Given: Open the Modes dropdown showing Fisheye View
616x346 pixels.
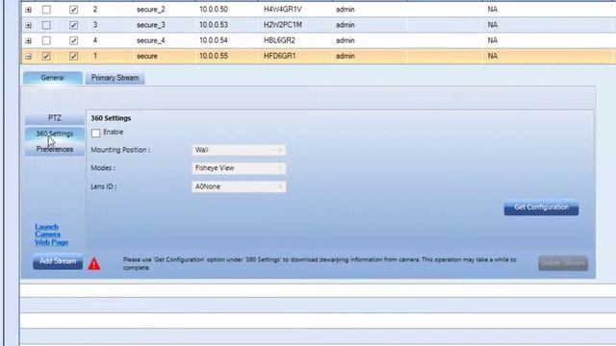Looking at the screenshot, I should (x=239, y=168).
